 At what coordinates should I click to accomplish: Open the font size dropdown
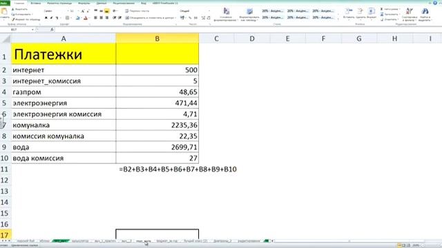point(77,11)
